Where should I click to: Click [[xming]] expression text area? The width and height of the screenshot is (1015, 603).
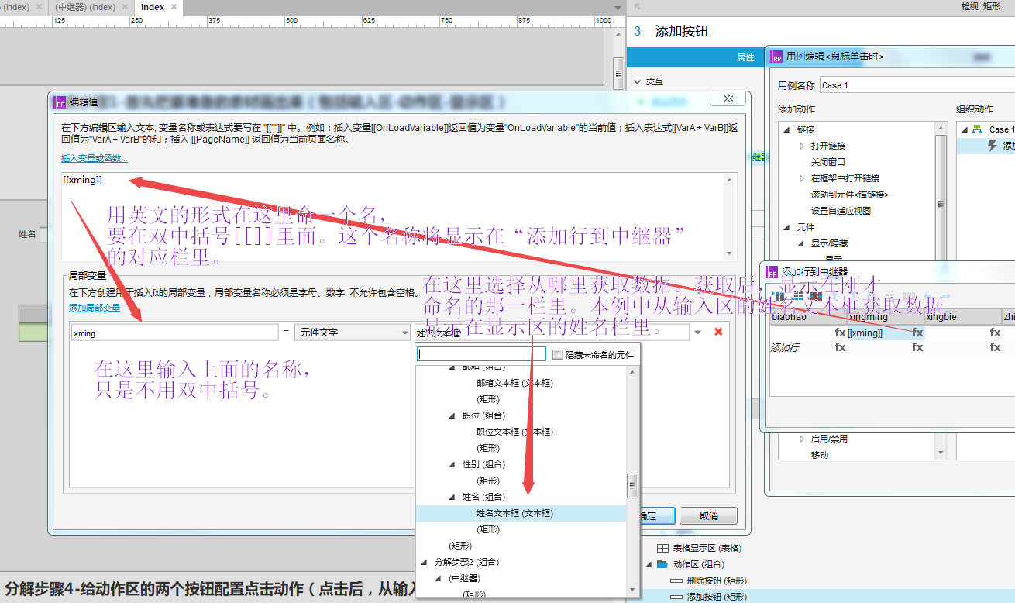tap(394, 216)
